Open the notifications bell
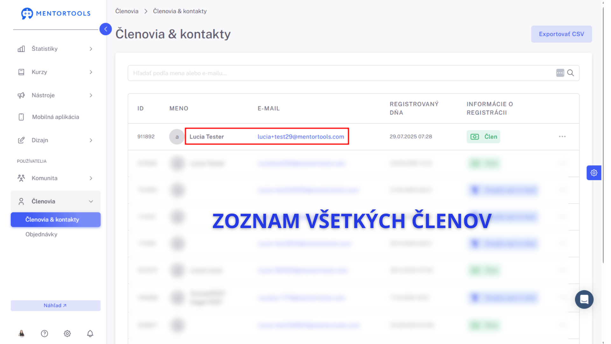Screen dimensions: 611x344 tap(90, 333)
